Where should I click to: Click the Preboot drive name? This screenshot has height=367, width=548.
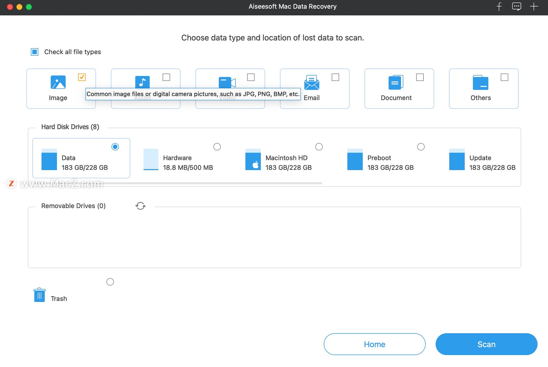point(379,158)
